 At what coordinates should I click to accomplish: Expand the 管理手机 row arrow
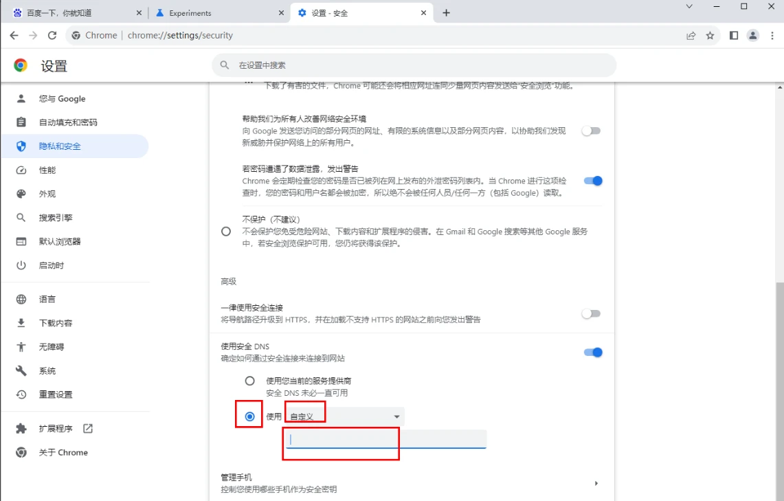click(596, 484)
